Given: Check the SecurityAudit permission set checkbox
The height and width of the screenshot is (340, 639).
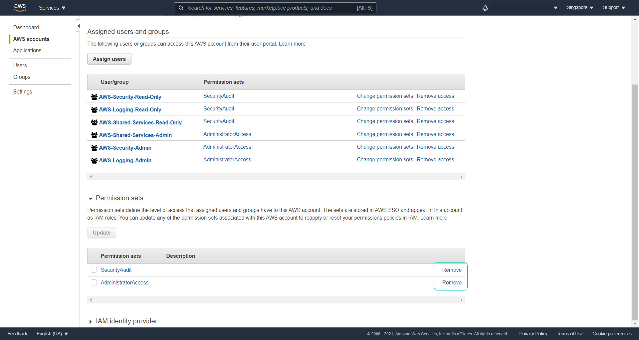Looking at the screenshot, I should coord(94,270).
